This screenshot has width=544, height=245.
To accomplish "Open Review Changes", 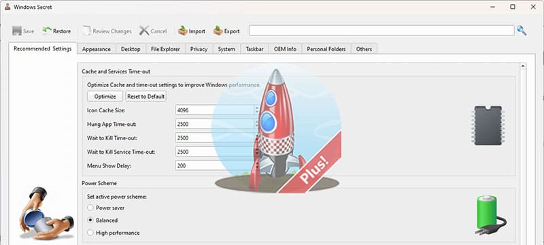I will coord(107,31).
